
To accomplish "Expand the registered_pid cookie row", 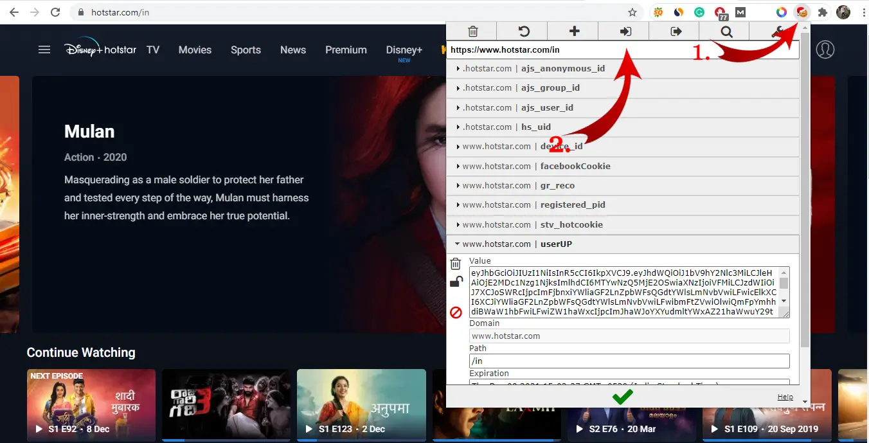I will (623, 205).
